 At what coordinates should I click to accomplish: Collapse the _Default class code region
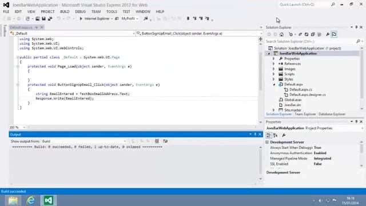click(x=18, y=57)
